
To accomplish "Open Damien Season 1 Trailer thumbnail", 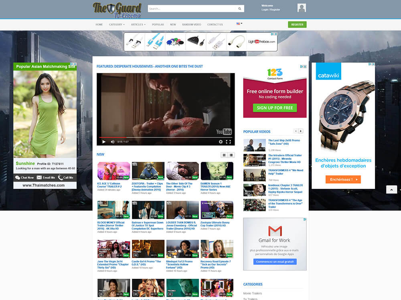I will tap(217, 171).
